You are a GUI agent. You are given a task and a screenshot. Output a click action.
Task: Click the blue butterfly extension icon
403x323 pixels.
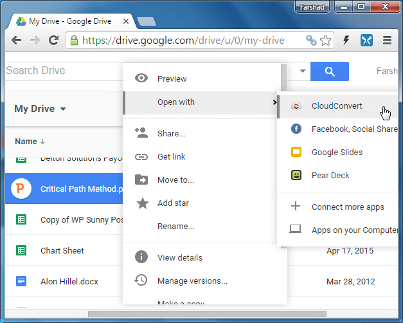366,41
